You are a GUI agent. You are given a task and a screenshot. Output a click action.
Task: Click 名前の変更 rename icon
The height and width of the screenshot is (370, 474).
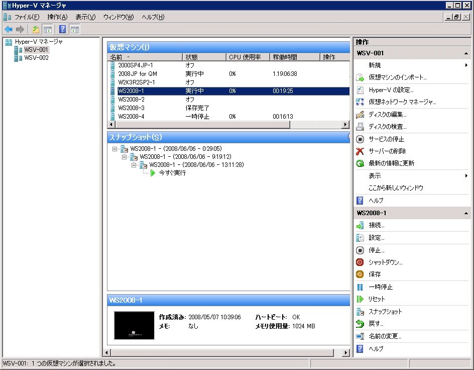click(x=360, y=336)
